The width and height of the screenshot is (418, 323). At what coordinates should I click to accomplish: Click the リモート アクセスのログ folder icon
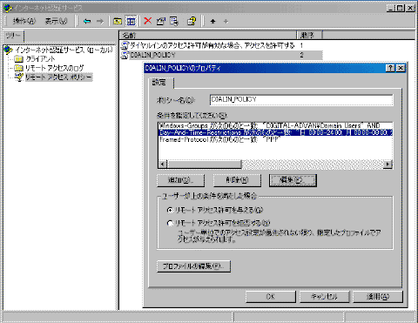click(x=19, y=68)
